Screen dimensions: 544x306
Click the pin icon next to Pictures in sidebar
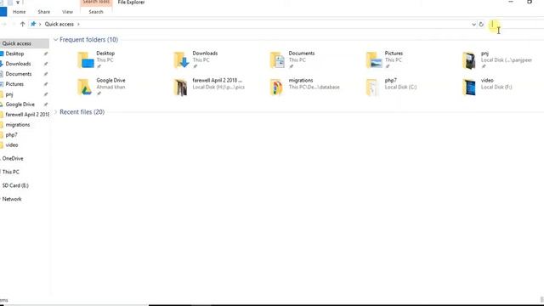[45, 84]
